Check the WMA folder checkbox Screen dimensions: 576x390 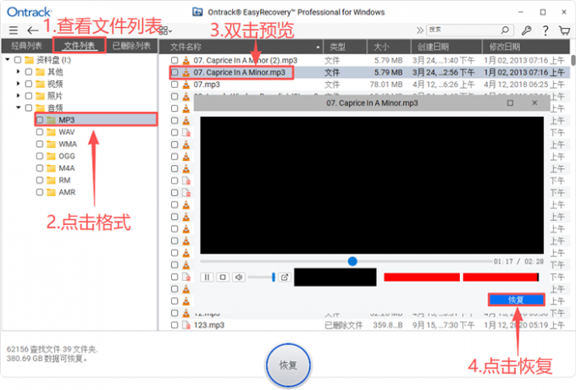pos(40,144)
